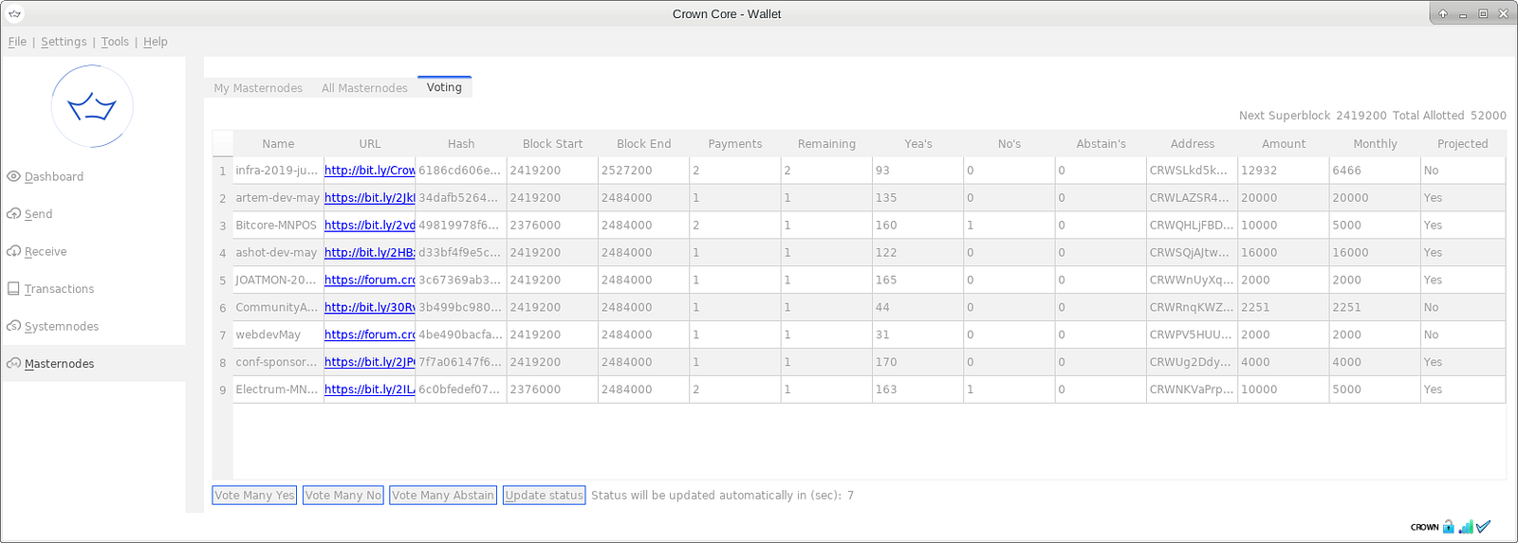The image size is (1518, 543).
Task: Click the Total Allotted 52000 label
Action: 1450,116
